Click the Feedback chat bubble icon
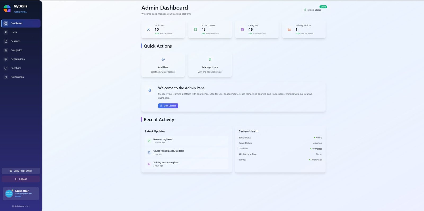Screen dimensions: 424x211 [6, 68]
